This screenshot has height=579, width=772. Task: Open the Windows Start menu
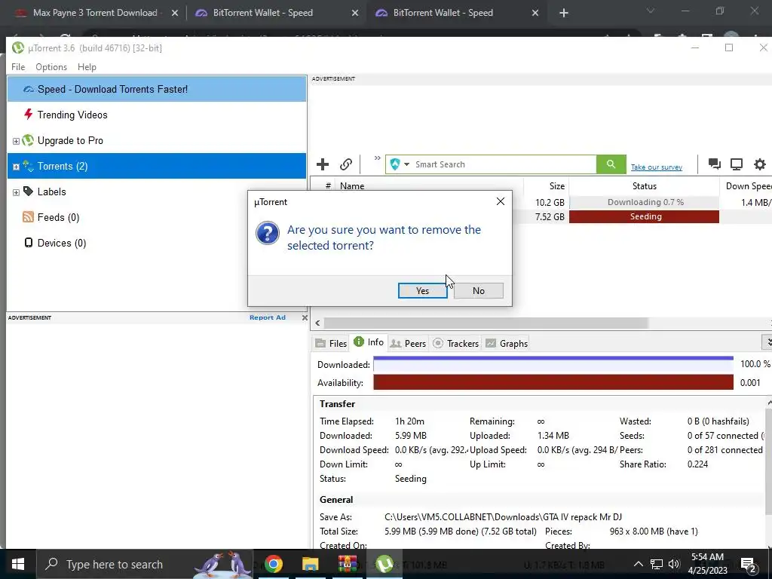(x=18, y=564)
